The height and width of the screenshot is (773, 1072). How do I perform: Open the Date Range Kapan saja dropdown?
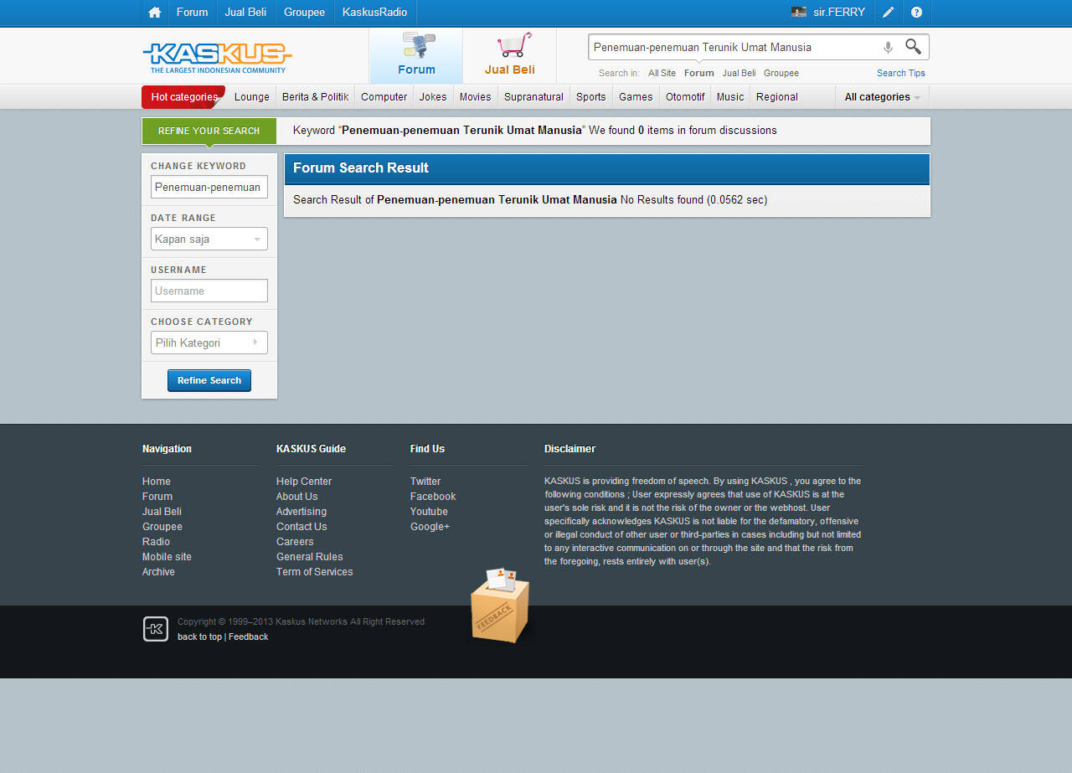[x=209, y=239]
